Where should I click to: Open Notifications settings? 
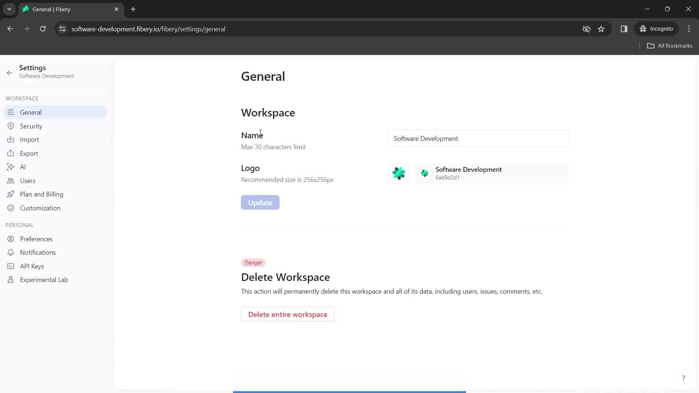tap(55, 253)
